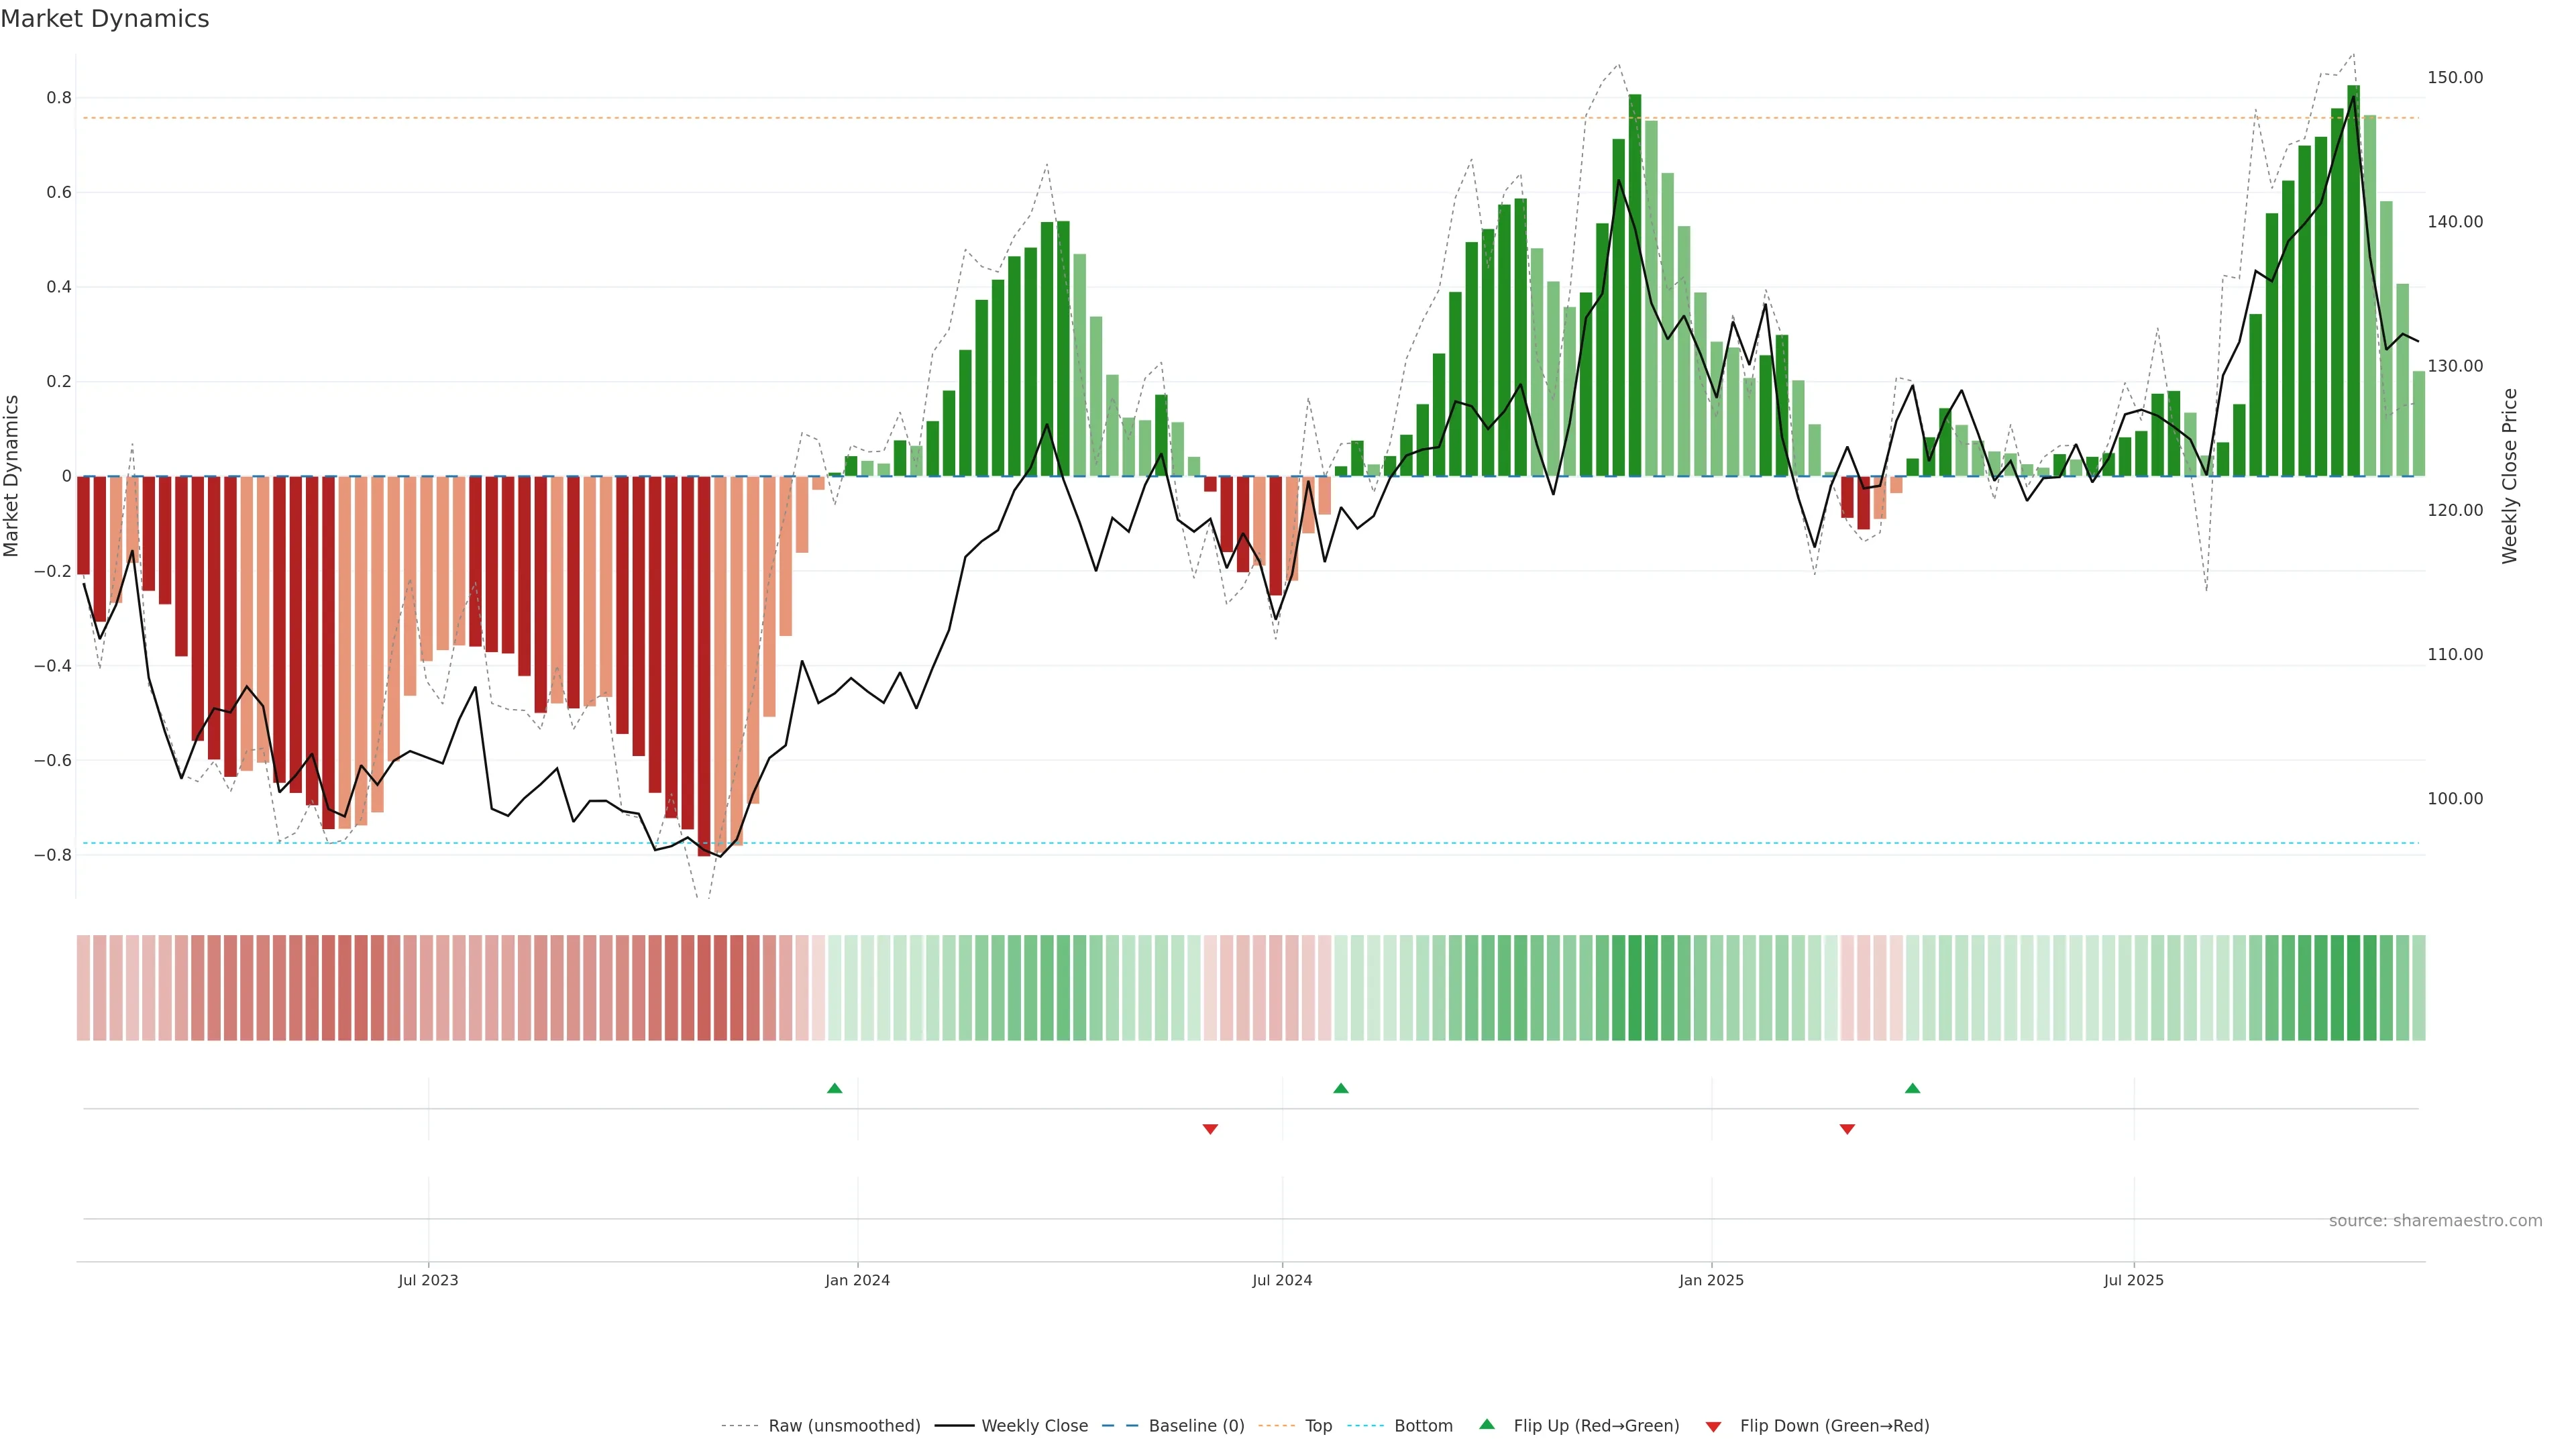Click the Jan 2024 x-axis label
The width and height of the screenshot is (2576, 1449).
click(x=857, y=1280)
